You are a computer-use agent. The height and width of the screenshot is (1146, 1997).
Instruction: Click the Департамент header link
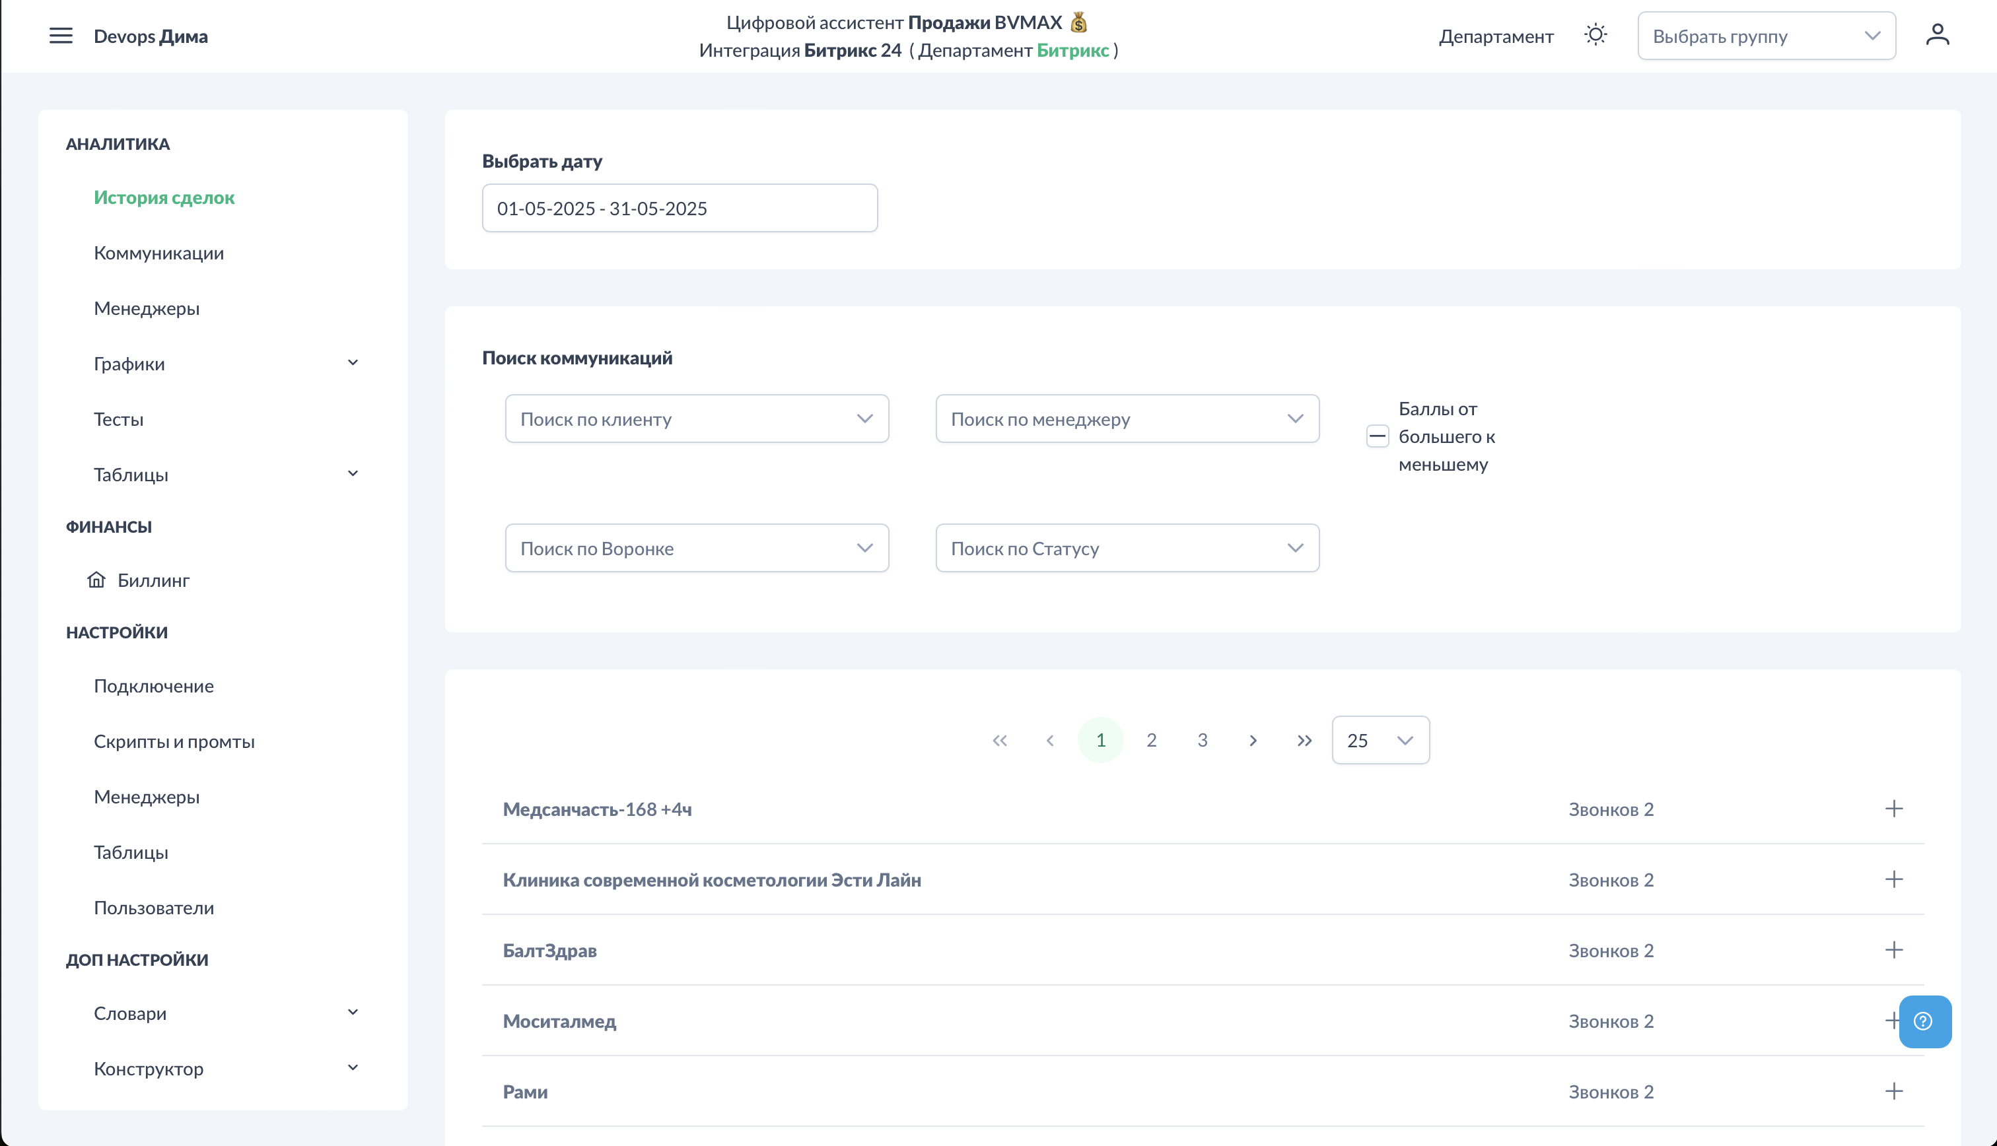click(1496, 36)
